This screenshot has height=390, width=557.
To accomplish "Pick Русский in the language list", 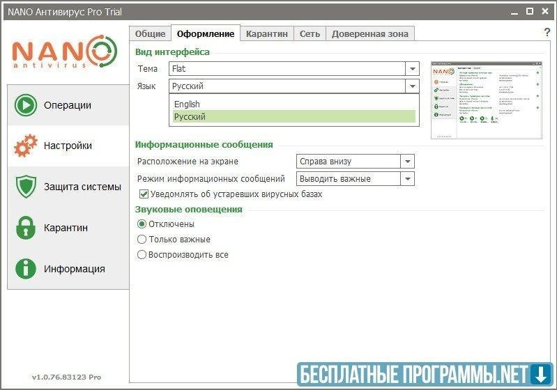I will tap(190, 117).
